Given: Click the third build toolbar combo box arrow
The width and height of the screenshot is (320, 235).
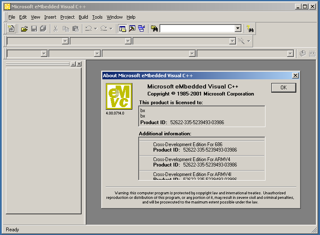Looking at the screenshot, I should (192, 54).
